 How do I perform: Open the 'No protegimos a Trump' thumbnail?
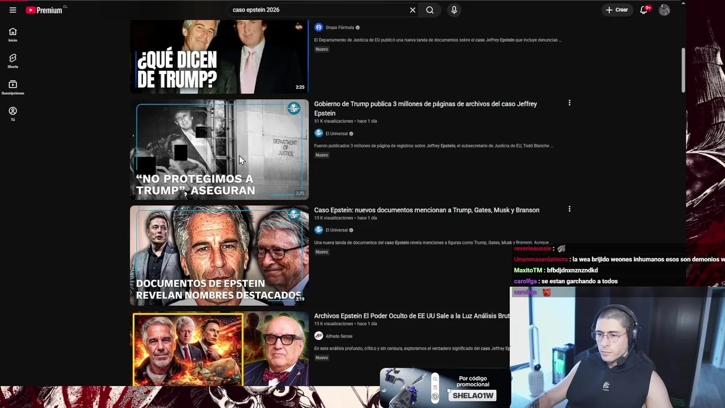pyautogui.click(x=219, y=150)
